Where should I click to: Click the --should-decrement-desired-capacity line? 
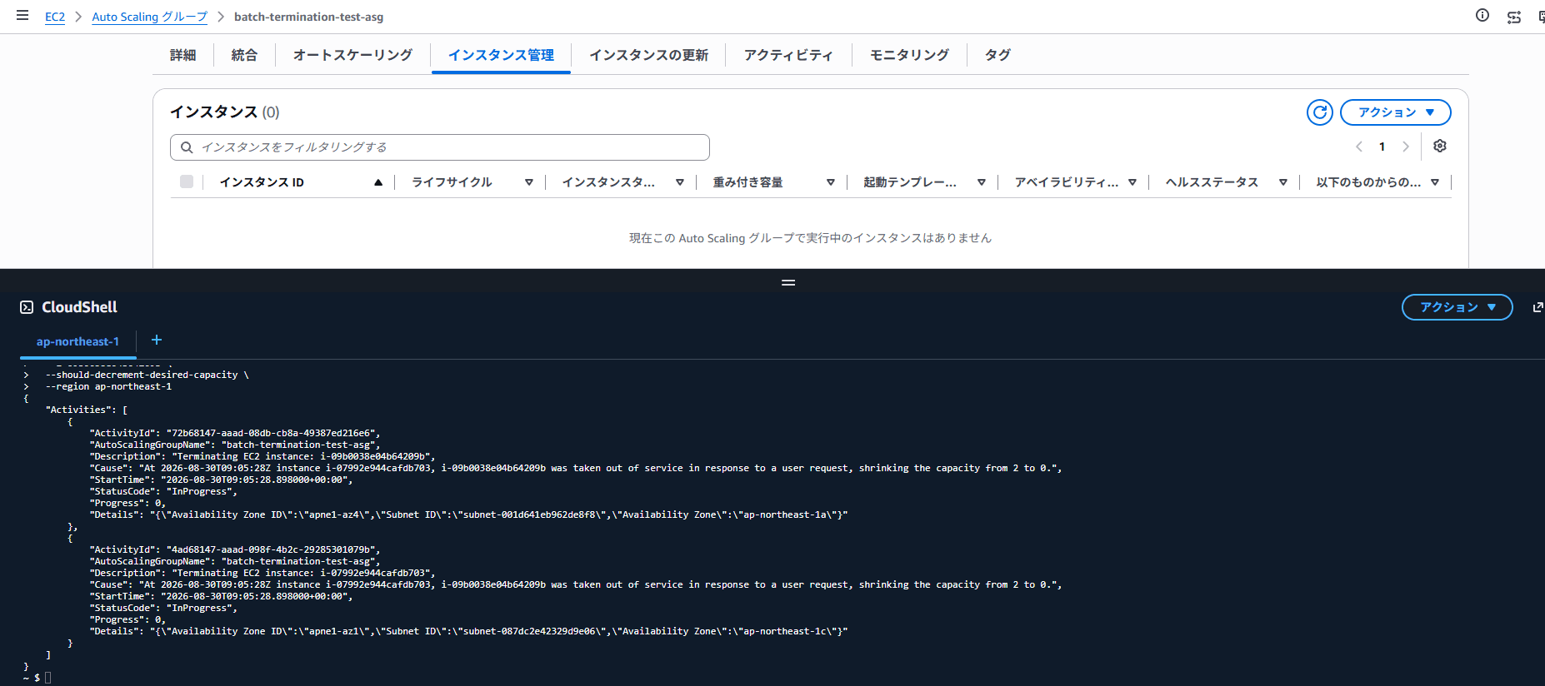click(x=147, y=375)
